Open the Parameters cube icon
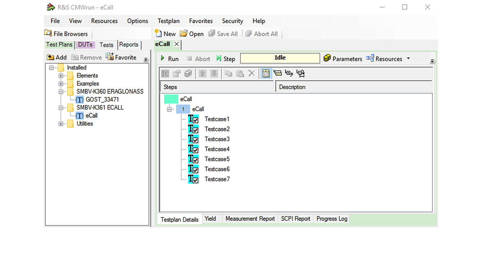The height and width of the screenshot is (256, 480). 327,59
